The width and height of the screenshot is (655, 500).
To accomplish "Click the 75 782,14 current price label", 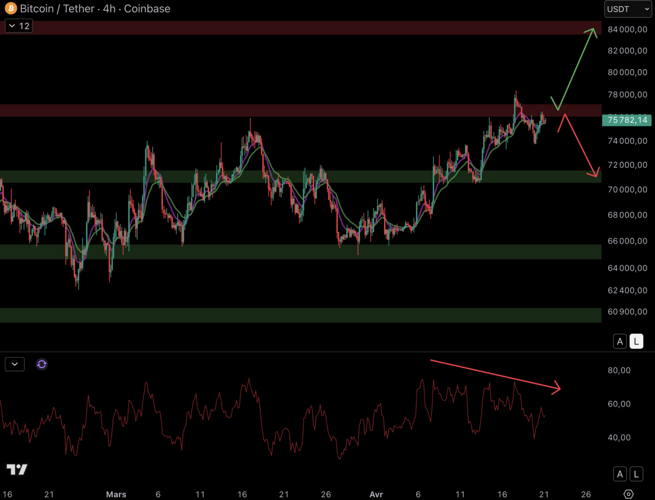I will point(627,120).
